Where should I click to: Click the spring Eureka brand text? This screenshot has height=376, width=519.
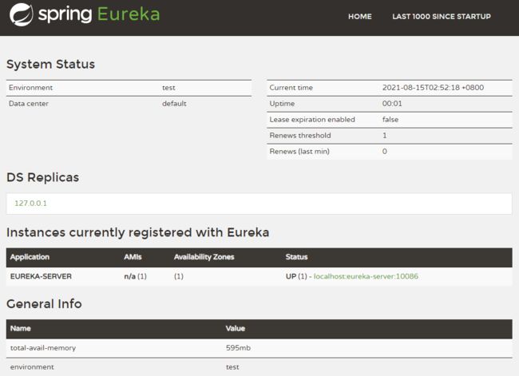(99, 14)
